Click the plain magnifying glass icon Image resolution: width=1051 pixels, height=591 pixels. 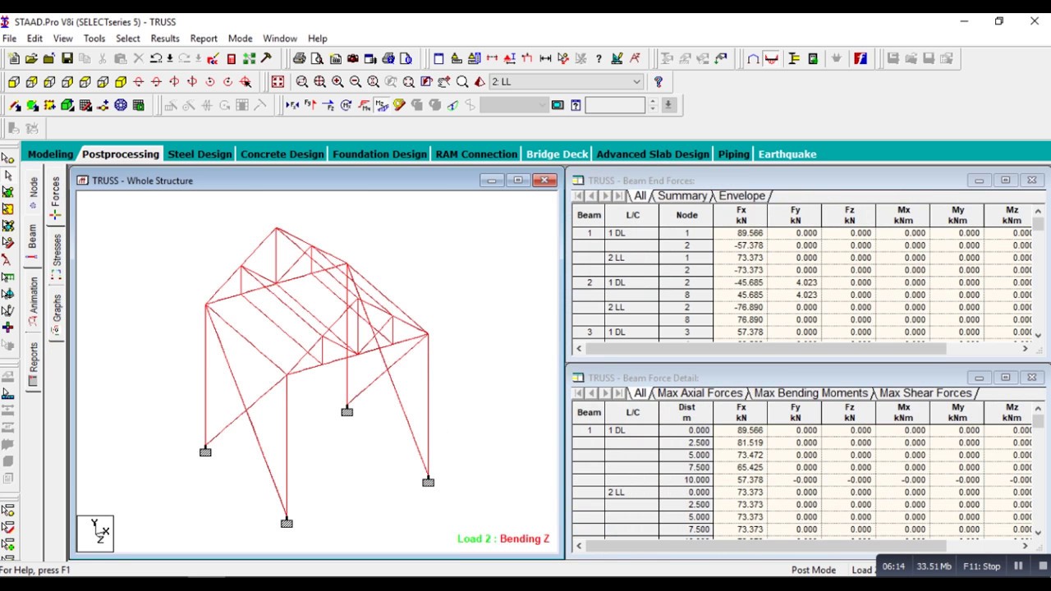tap(462, 81)
